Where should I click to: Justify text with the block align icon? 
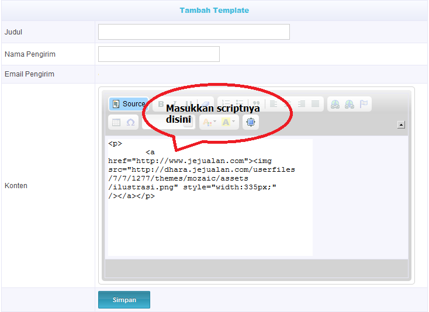(x=316, y=105)
